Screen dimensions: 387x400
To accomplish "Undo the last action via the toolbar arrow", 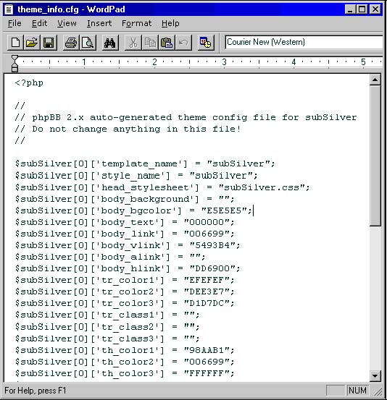I will (183, 43).
